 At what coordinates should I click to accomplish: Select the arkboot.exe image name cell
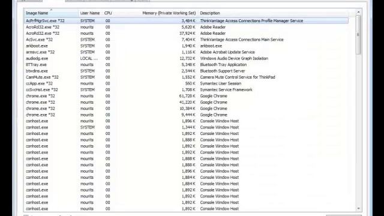click(37, 46)
